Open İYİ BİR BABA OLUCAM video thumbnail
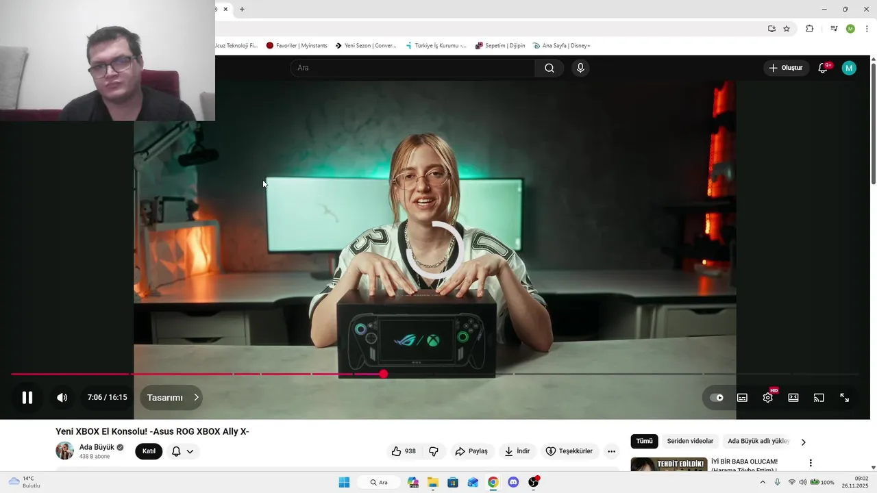This screenshot has height=493, width=877. pos(669,465)
